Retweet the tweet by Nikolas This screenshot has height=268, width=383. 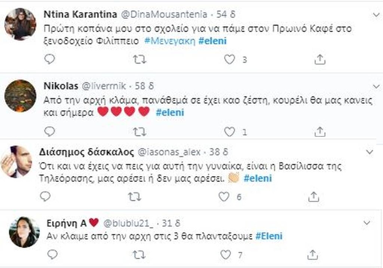coord(140,131)
